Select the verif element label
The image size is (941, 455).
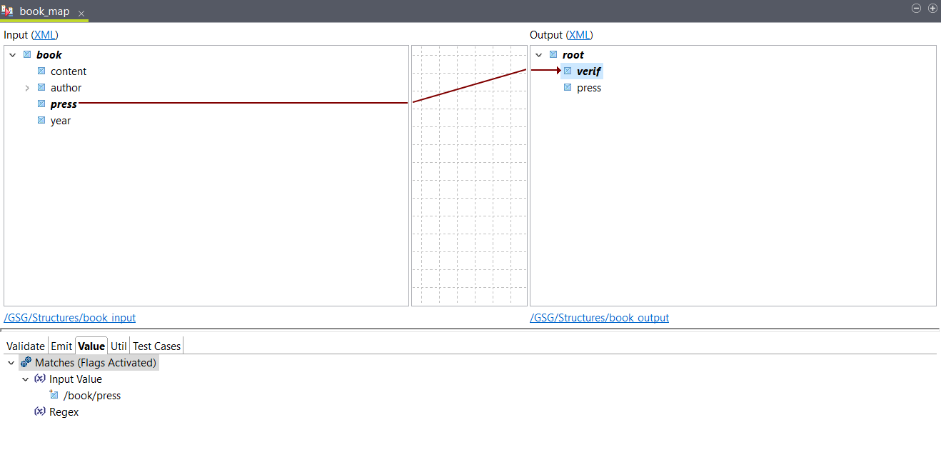[x=589, y=71]
